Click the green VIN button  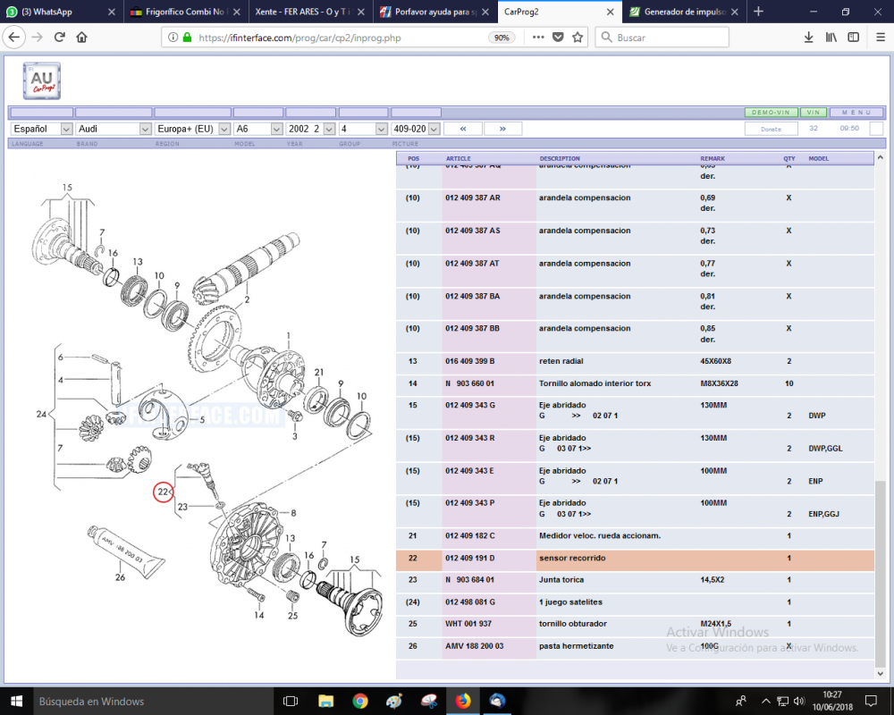pyautogui.click(x=813, y=113)
